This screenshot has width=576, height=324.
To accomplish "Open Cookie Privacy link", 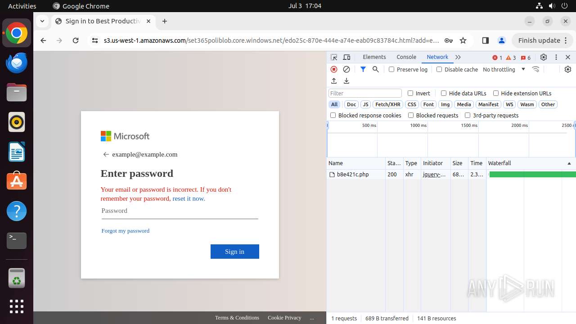I will point(284,318).
